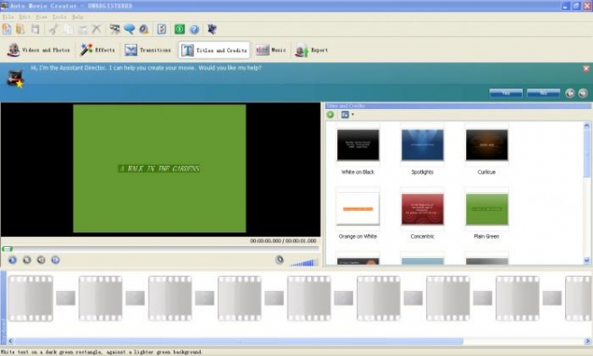Select the Plain Green title thumbnail

point(487,209)
